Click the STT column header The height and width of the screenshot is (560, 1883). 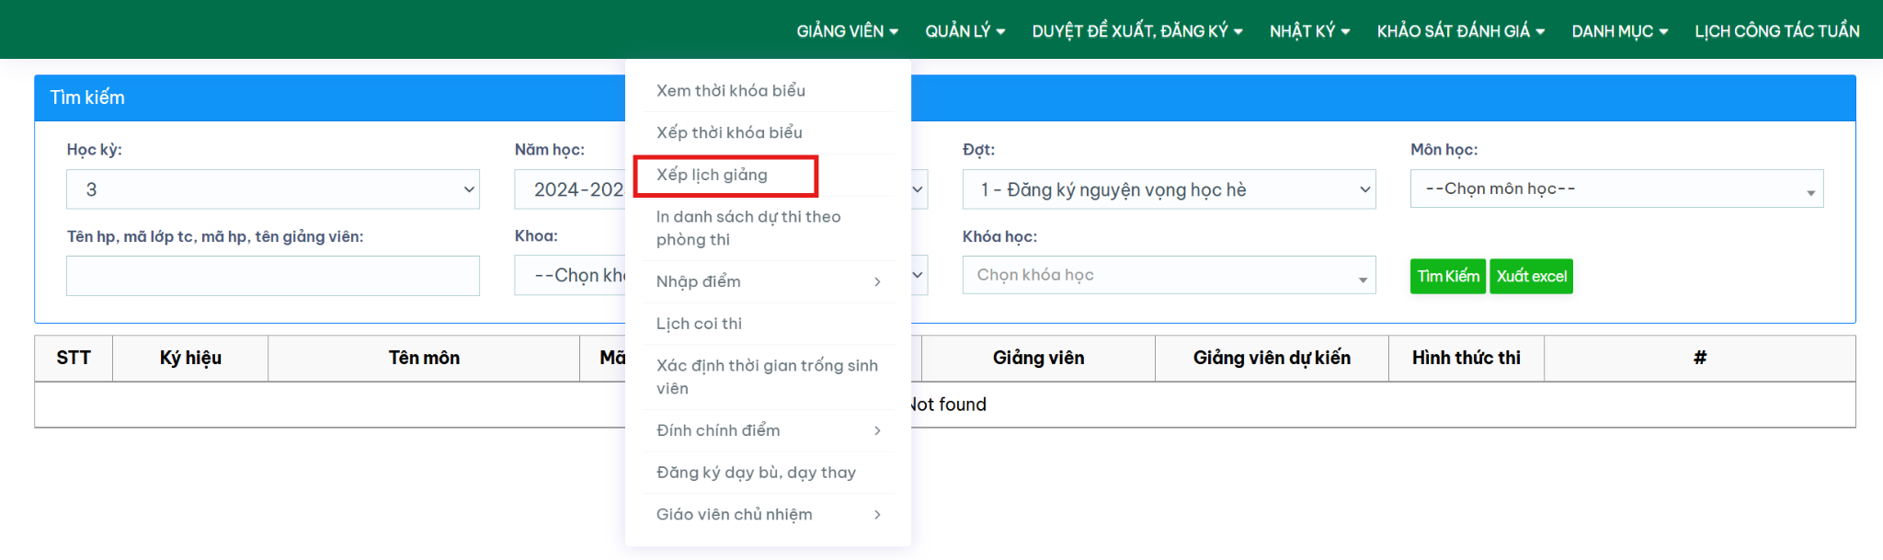tap(74, 358)
